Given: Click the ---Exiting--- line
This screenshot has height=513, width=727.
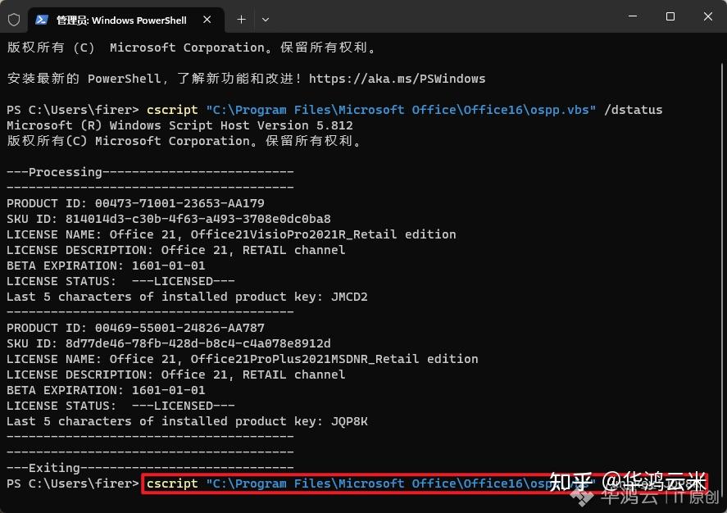Looking at the screenshot, I should (150, 468).
